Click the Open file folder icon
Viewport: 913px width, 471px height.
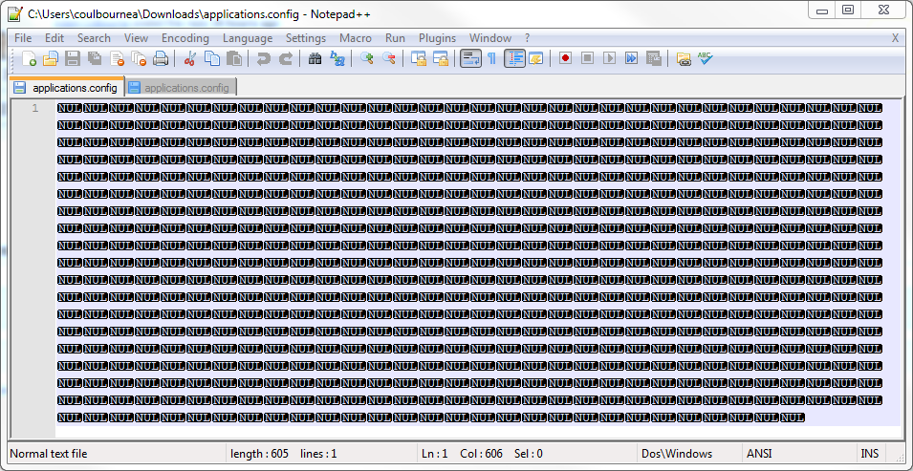click(x=51, y=58)
